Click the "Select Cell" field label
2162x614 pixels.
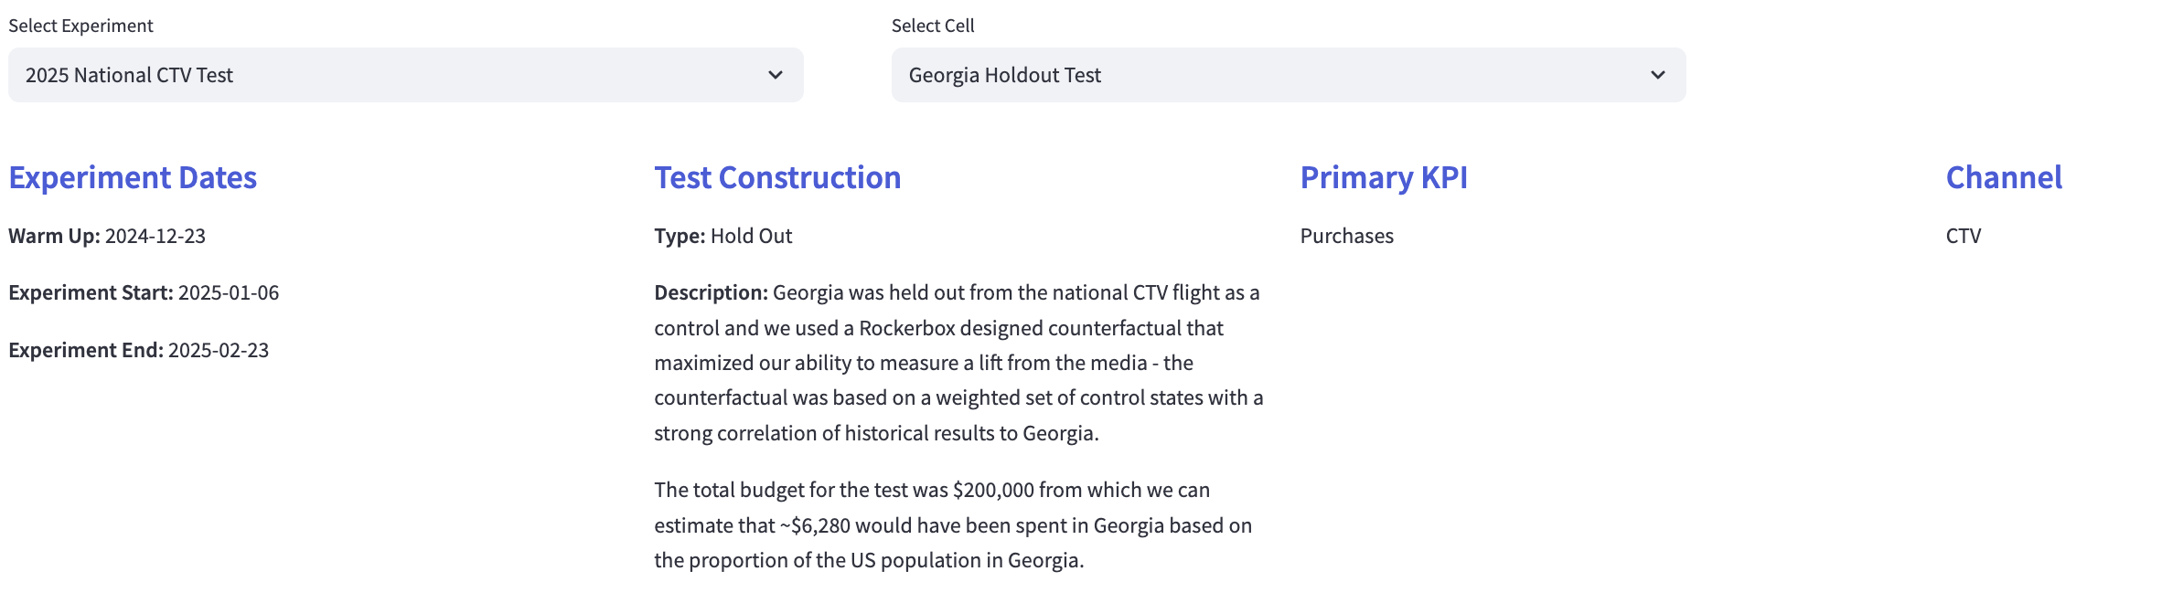coord(933,26)
